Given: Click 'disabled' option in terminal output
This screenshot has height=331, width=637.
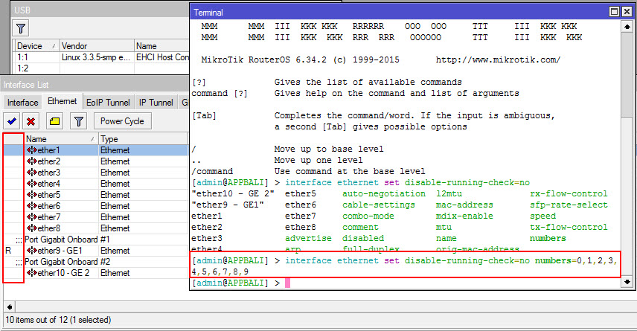Looking at the screenshot, I should coord(363,239).
